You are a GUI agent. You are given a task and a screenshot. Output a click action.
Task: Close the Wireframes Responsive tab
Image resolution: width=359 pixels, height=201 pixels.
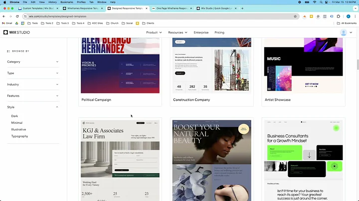point(102,8)
